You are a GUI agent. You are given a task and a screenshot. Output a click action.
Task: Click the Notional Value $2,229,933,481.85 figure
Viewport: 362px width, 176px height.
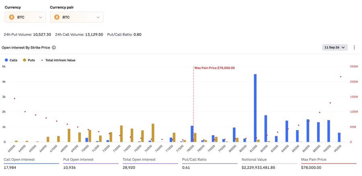pyautogui.click(x=258, y=168)
